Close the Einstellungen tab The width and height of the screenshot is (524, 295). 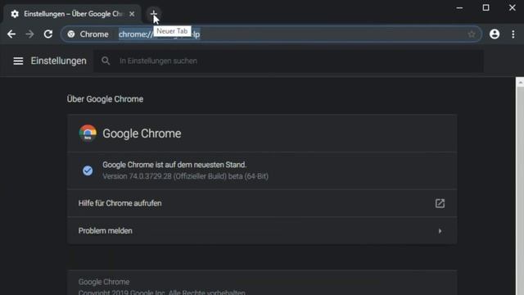pos(132,14)
